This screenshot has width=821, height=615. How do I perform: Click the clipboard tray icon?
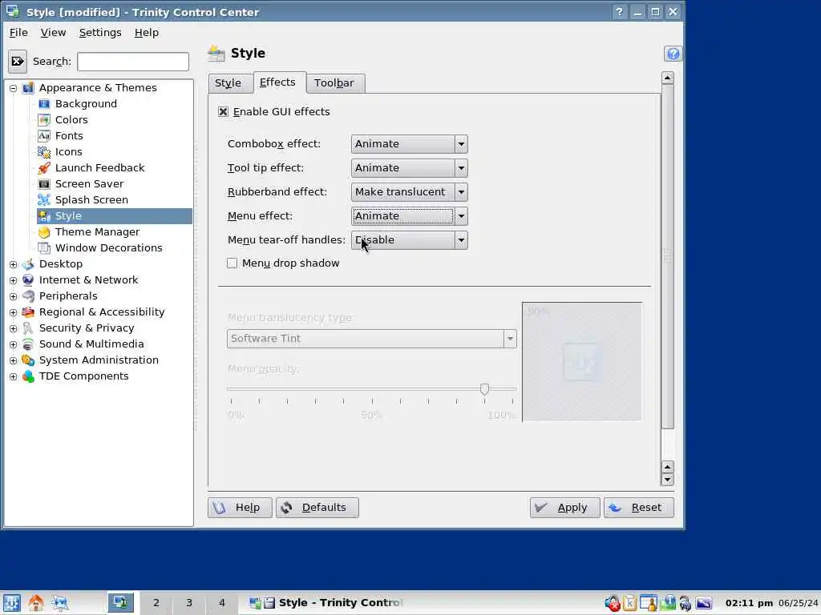[630, 603]
